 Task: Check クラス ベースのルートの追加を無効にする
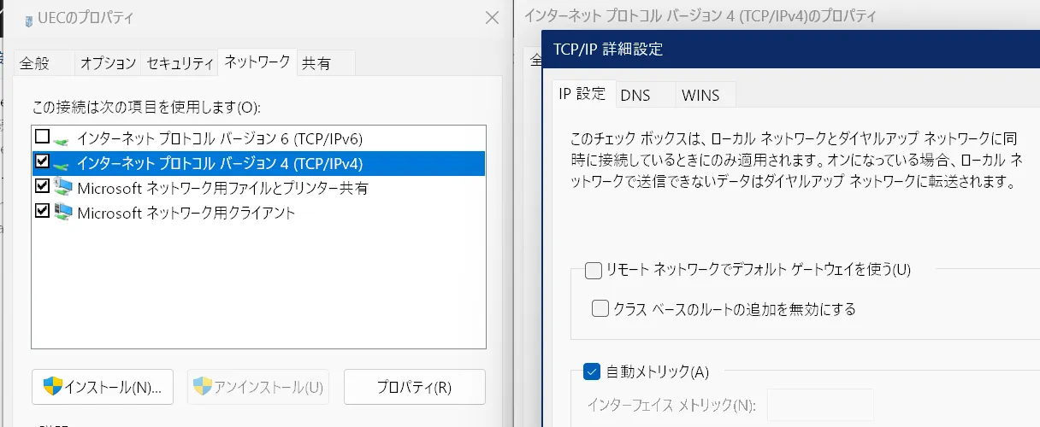point(600,308)
